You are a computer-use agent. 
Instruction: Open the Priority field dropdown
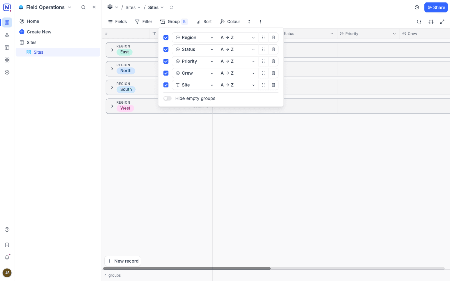click(194, 61)
